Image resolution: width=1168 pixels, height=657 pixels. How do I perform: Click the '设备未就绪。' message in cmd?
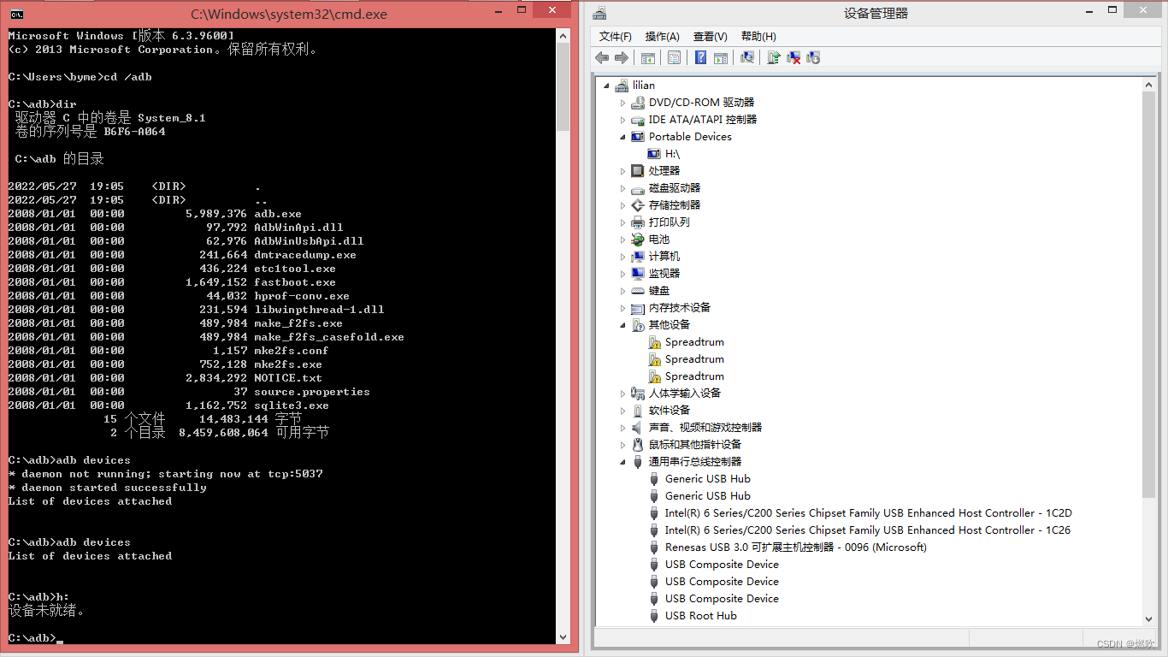click(x=46, y=611)
